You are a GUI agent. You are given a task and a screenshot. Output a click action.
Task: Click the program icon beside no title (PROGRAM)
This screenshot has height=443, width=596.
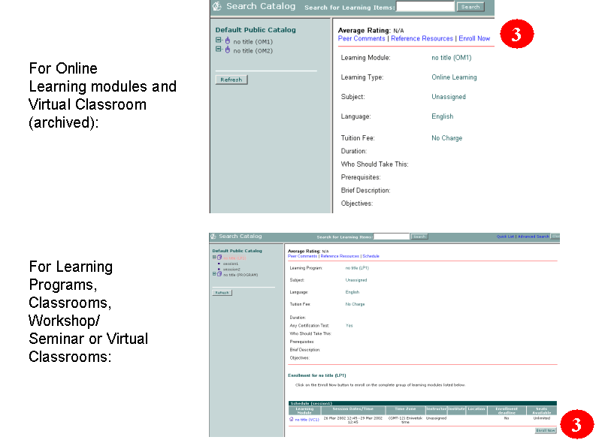(x=219, y=274)
